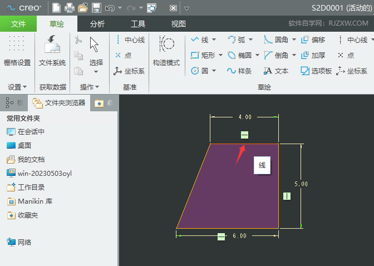This screenshot has height=266, width=374.
Task: Expand the Ellipse (椭圆) dropdown arrow
Action: [257, 55]
